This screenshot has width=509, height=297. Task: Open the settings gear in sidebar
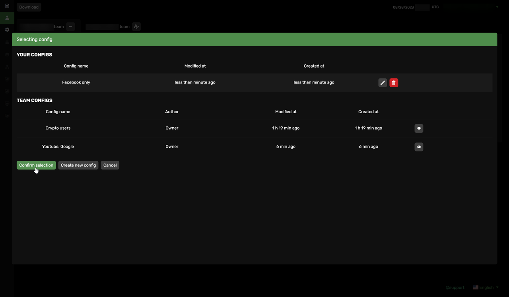click(7, 30)
